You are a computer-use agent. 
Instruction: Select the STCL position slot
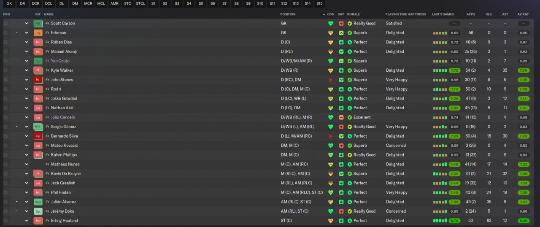[140, 4]
